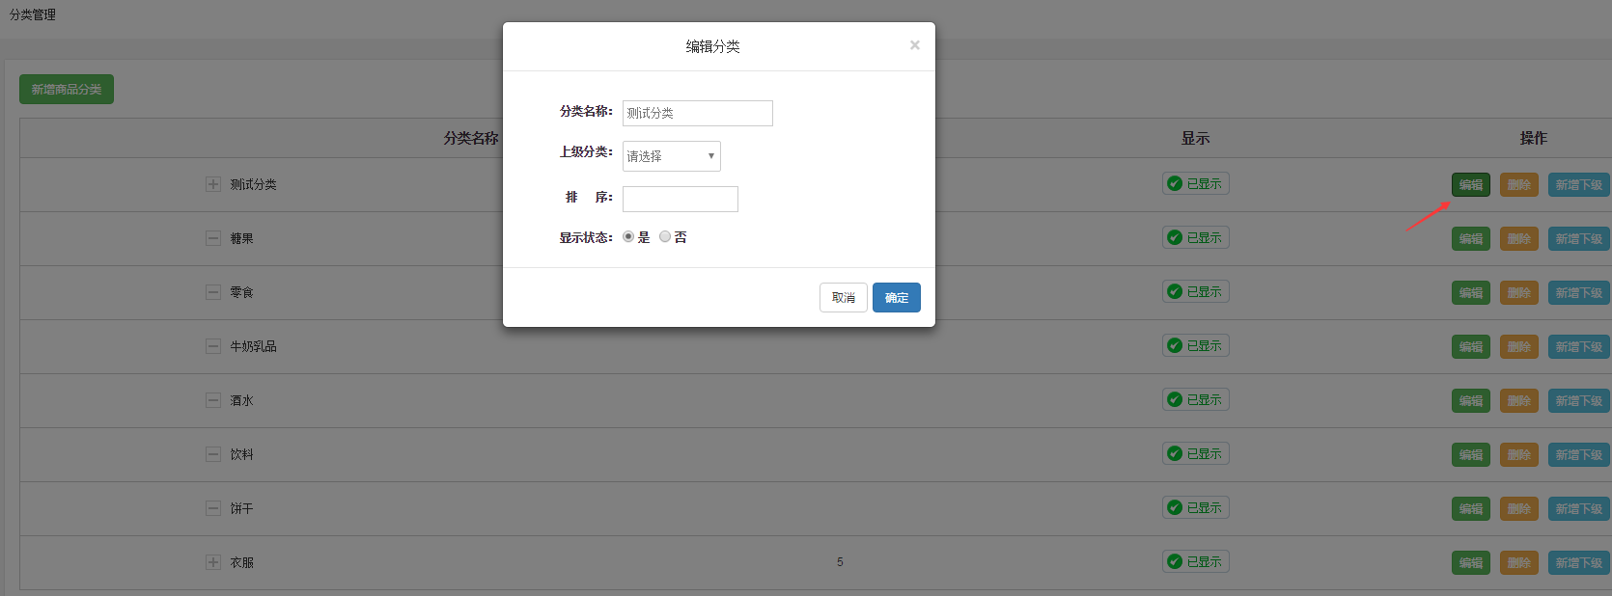Add subcategory under 饼干 via 新增下级

point(1579,508)
